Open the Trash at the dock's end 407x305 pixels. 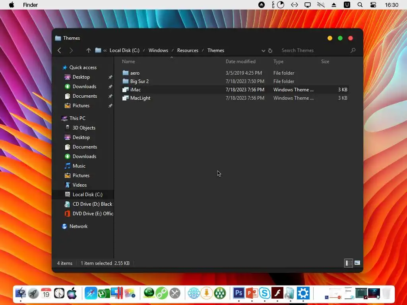coord(386,293)
